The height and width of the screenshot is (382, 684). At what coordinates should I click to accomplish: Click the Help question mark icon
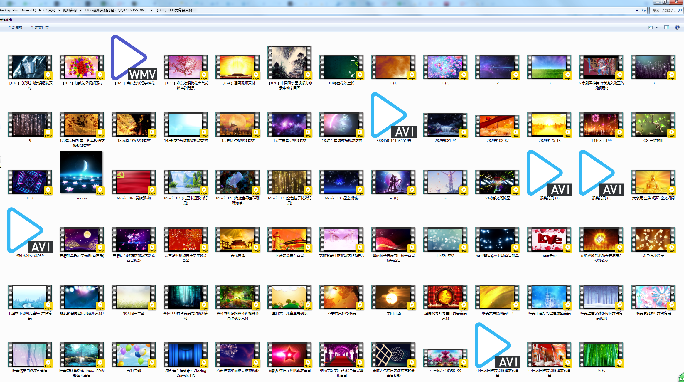pyautogui.click(x=677, y=27)
